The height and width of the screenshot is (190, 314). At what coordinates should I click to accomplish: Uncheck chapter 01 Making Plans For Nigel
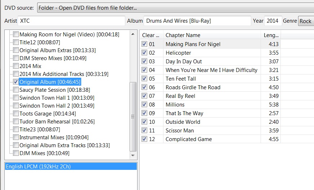[x=144, y=44]
